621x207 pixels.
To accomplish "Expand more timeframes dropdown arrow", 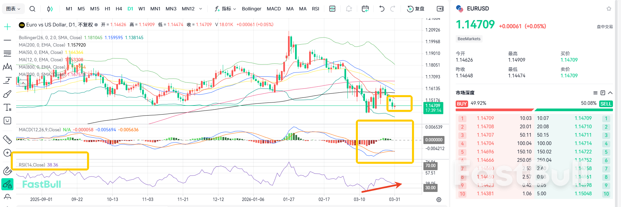I will (x=201, y=9).
